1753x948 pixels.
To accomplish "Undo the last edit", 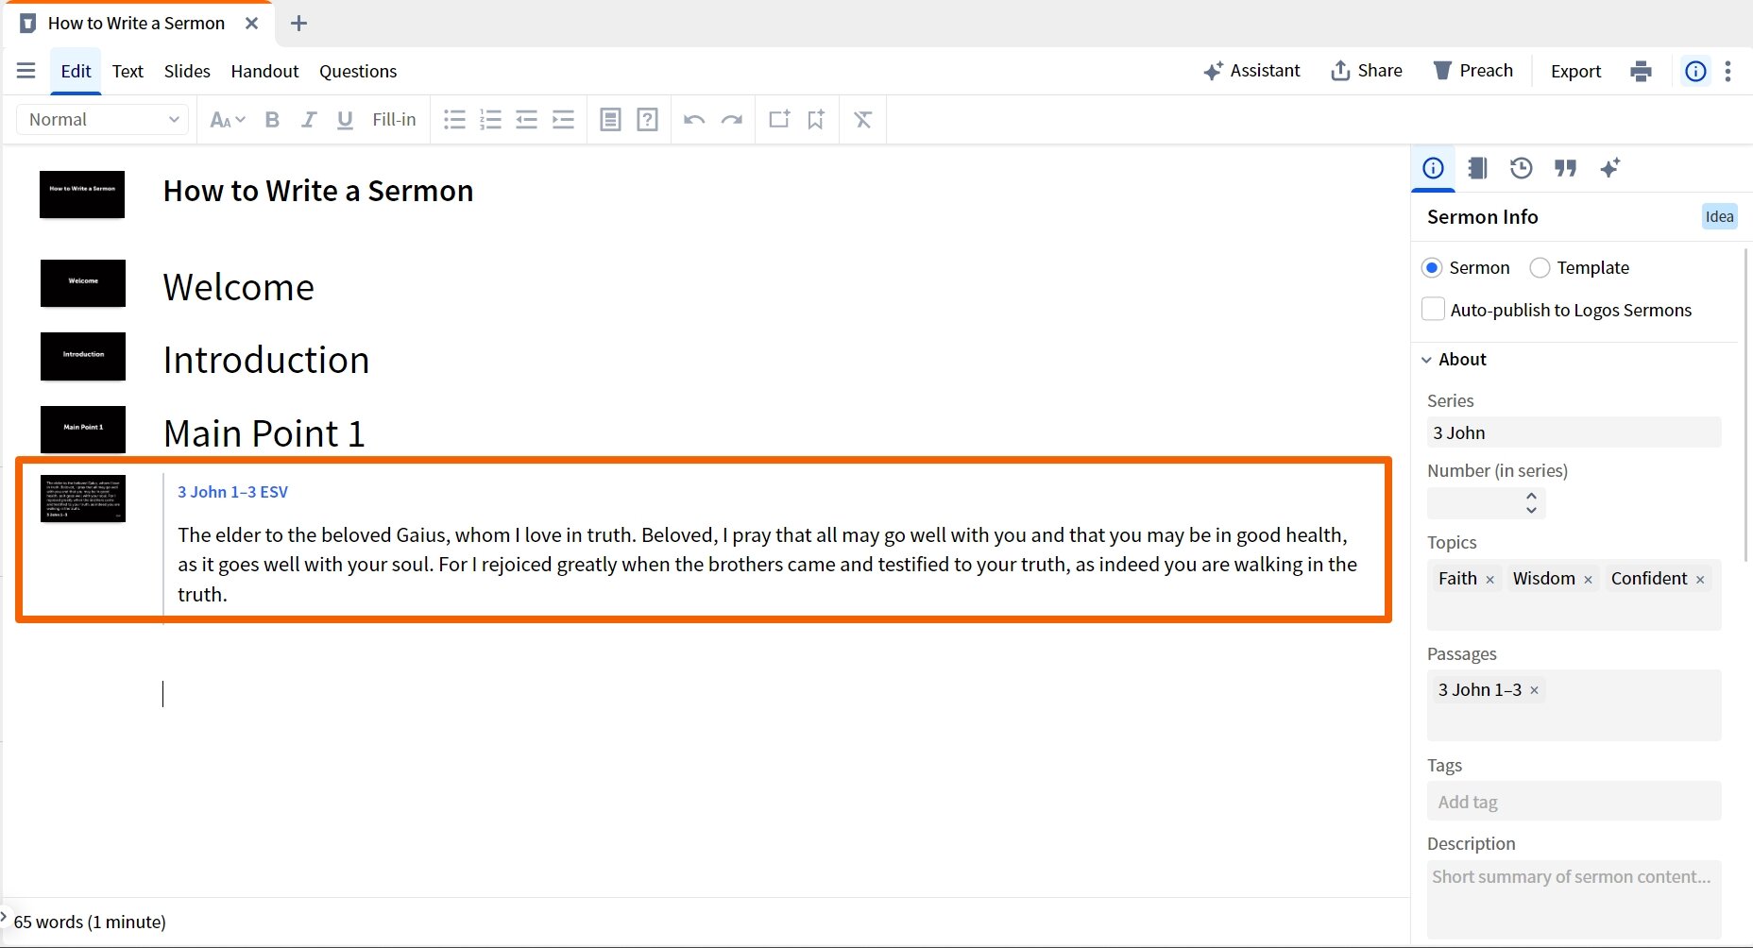I will (x=694, y=119).
